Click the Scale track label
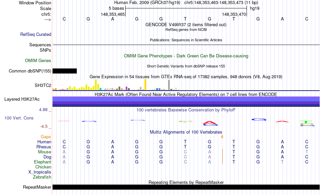Viewport: 320px width, 195px height. pos(45,8)
